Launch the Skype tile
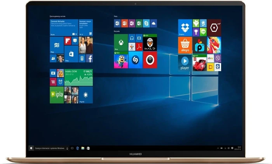The height and width of the screenshot is (164, 272). 146,23
